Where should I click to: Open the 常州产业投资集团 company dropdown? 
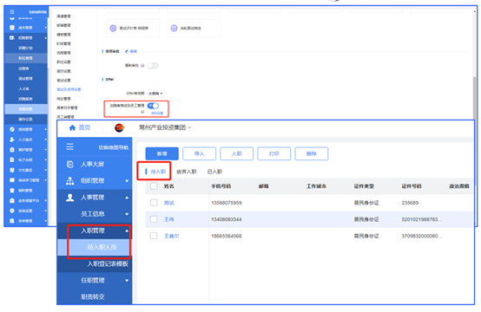pos(165,127)
